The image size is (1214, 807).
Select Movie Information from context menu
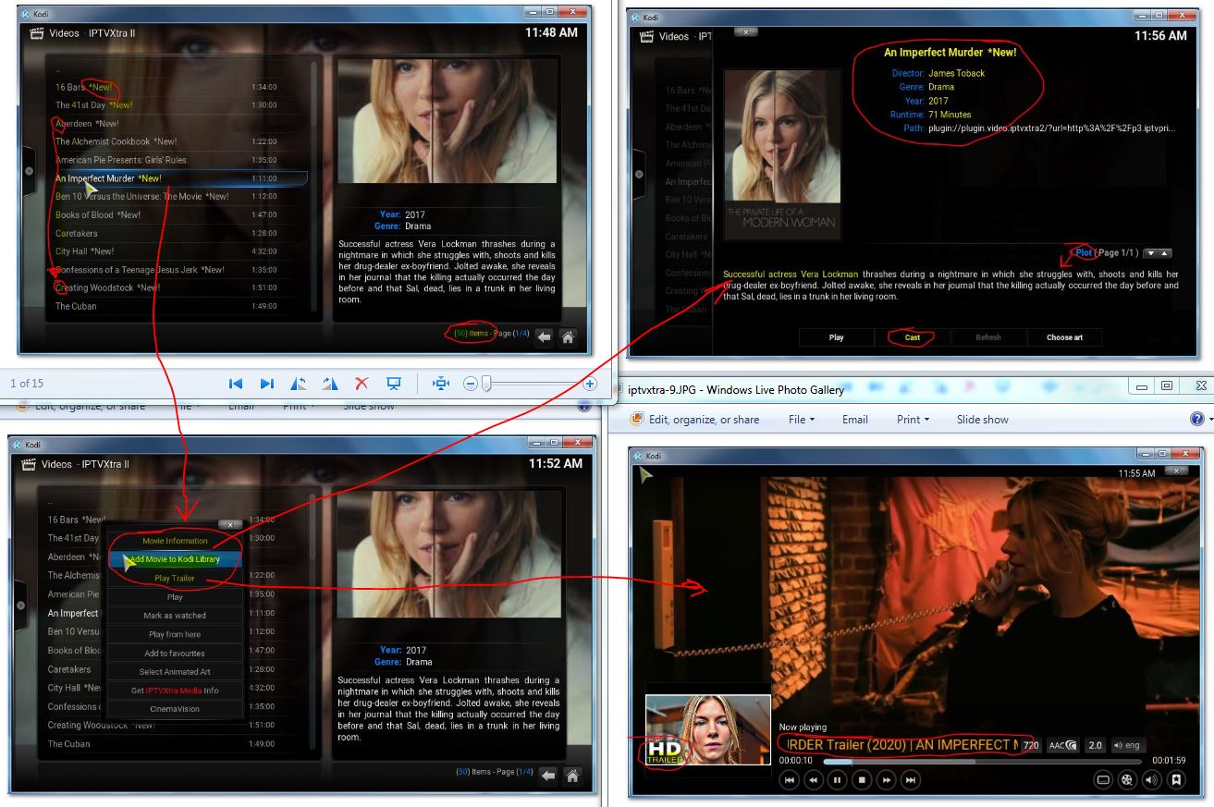[x=175, y=541]
